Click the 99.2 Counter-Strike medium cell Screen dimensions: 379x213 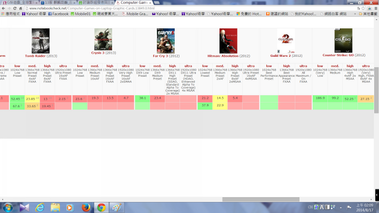point(335,98)
